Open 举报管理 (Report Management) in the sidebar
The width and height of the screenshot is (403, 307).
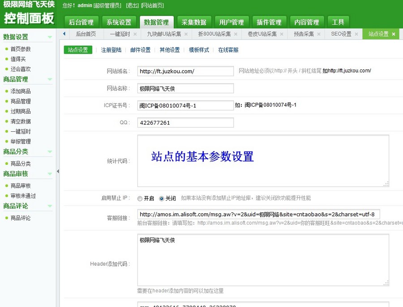tap(21, 141)
